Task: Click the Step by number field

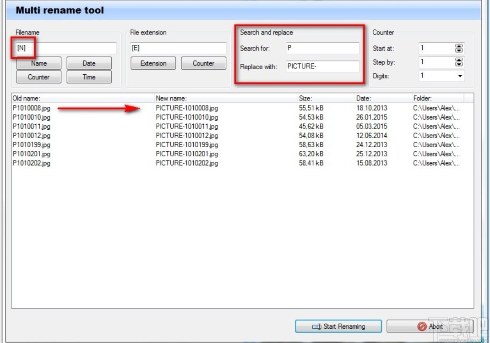Action: (x=436, y=62)
